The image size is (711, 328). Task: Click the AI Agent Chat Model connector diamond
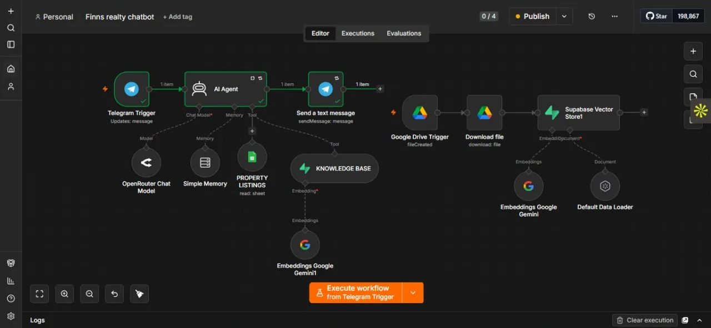[x=199, y=107]
